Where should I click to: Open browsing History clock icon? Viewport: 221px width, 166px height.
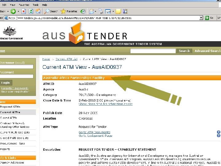coord(83,11)
